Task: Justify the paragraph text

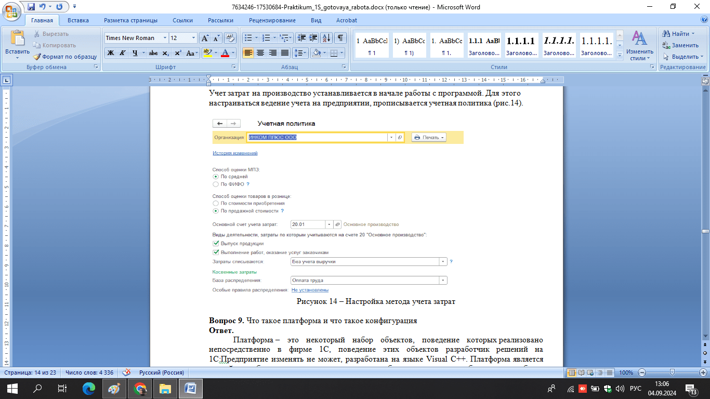Action: click(284, 53)
